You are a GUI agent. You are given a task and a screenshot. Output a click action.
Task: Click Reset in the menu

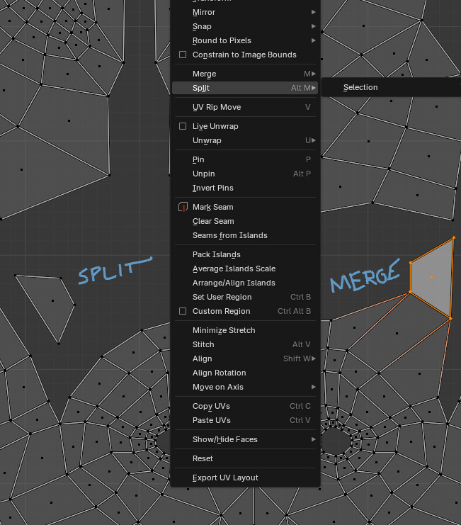tap(245, 458)
